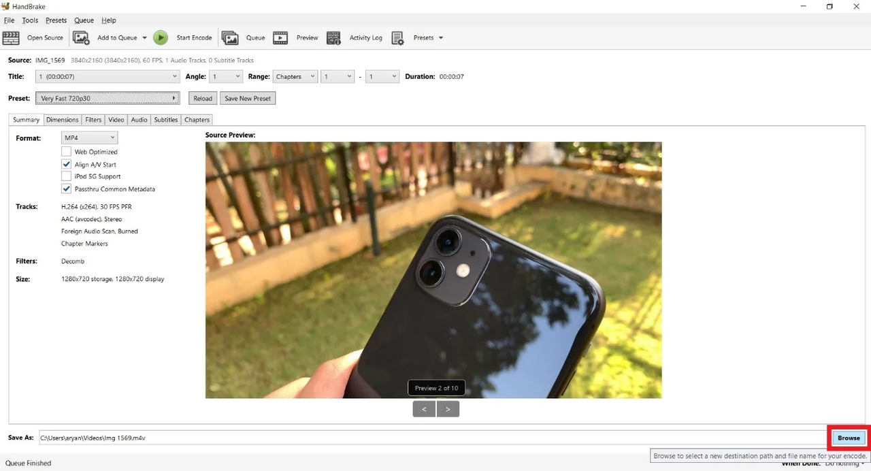Start encoding with the green play icon
The height and width of the screenshot is (471, 871).
(161, 37)
